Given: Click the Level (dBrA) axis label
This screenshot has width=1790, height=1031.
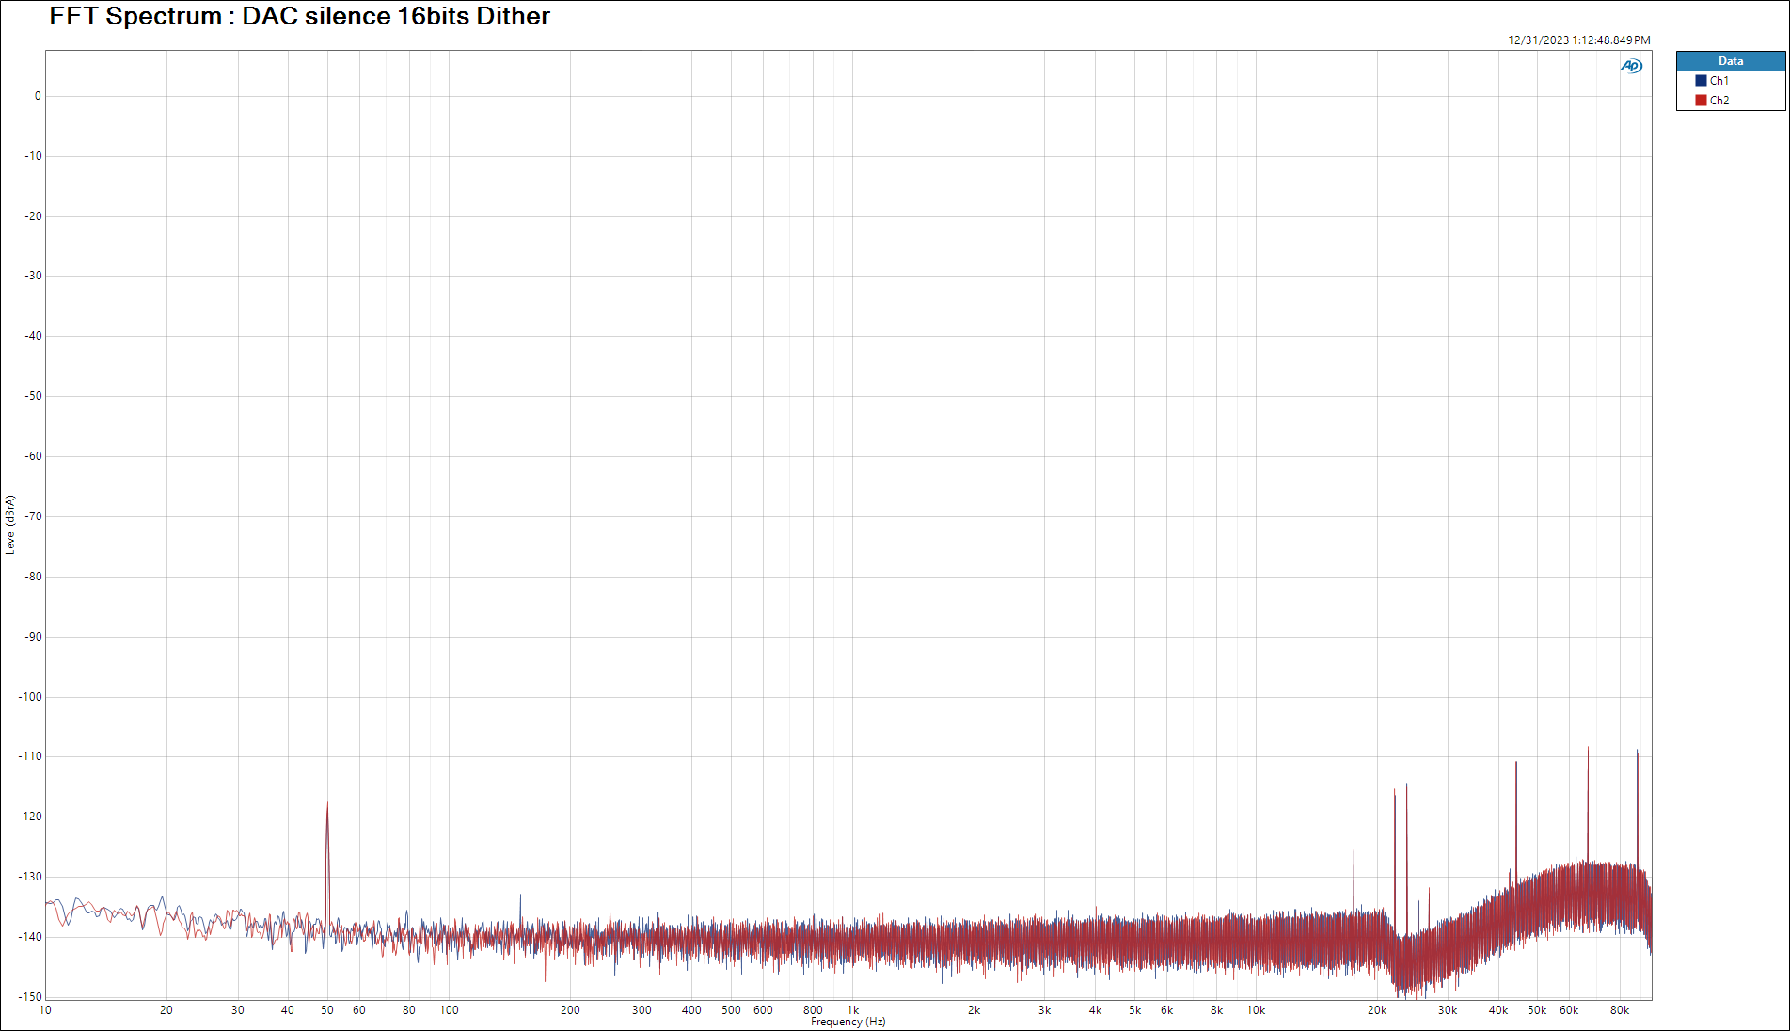Looking at the screenshot, I should pyautogui.click(x=10, y=525).
